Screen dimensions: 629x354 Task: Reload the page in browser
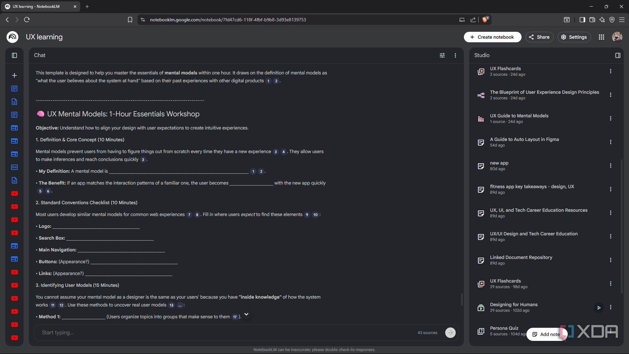point(27,20)
